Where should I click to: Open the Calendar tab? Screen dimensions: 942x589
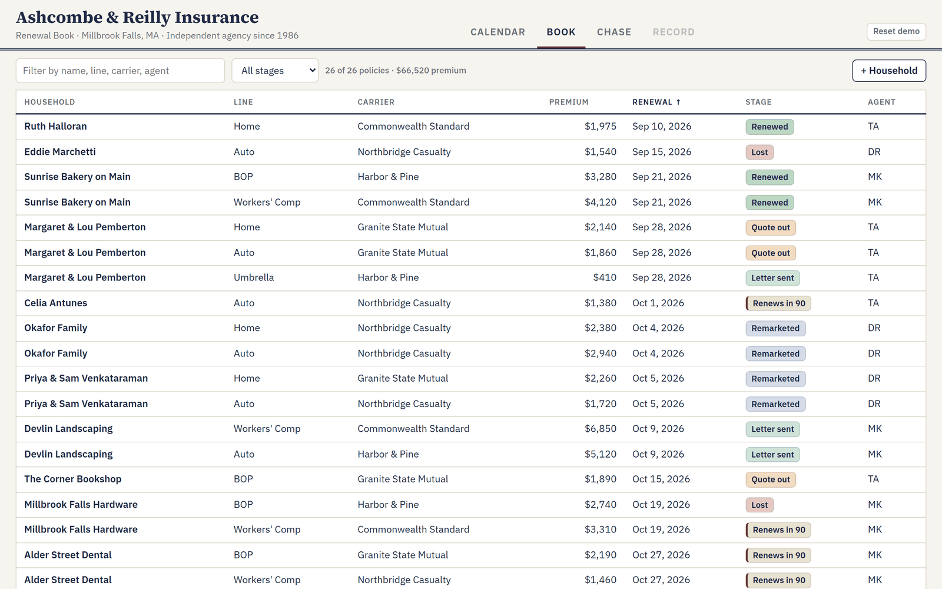[497, 32]
